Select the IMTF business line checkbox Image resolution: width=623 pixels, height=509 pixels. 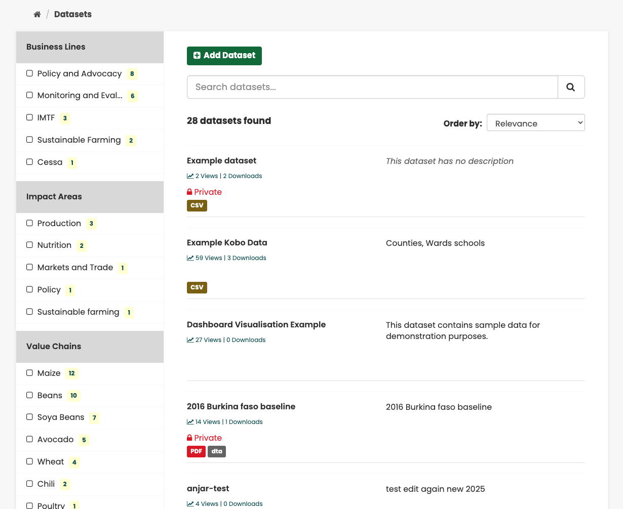coord(30,117)
